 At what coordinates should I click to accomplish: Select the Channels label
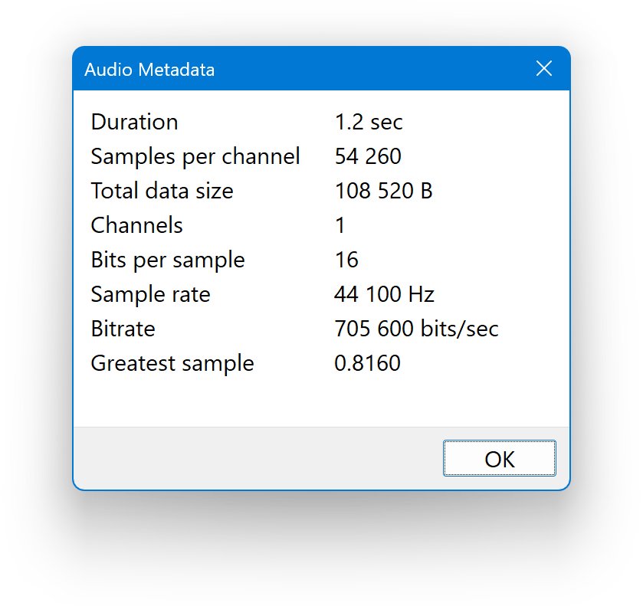coord(136,225)
